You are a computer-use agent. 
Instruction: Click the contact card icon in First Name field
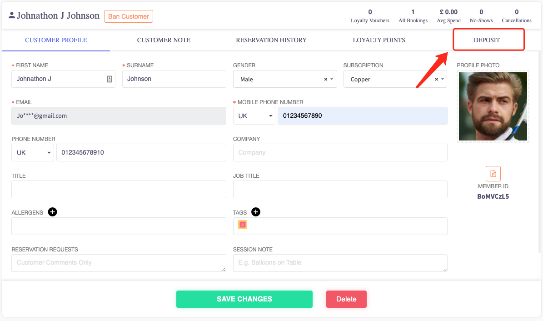tap(110, 79)
